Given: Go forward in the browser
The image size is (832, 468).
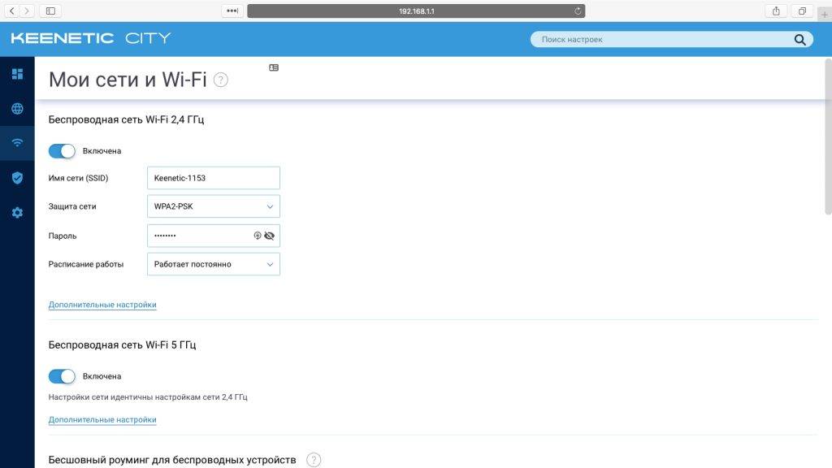Looking at the screenshot, I should pos(27,11).
